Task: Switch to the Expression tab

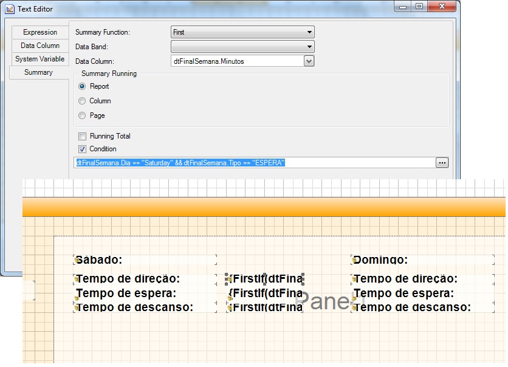Action: (x=40, y=32)
